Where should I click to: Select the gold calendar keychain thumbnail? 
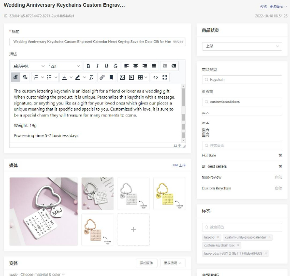169,193
